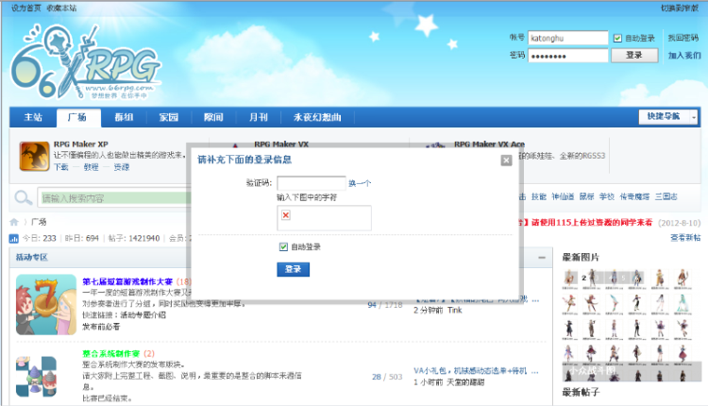
Task: Focus the verification code input field
Action: point(312,183)
